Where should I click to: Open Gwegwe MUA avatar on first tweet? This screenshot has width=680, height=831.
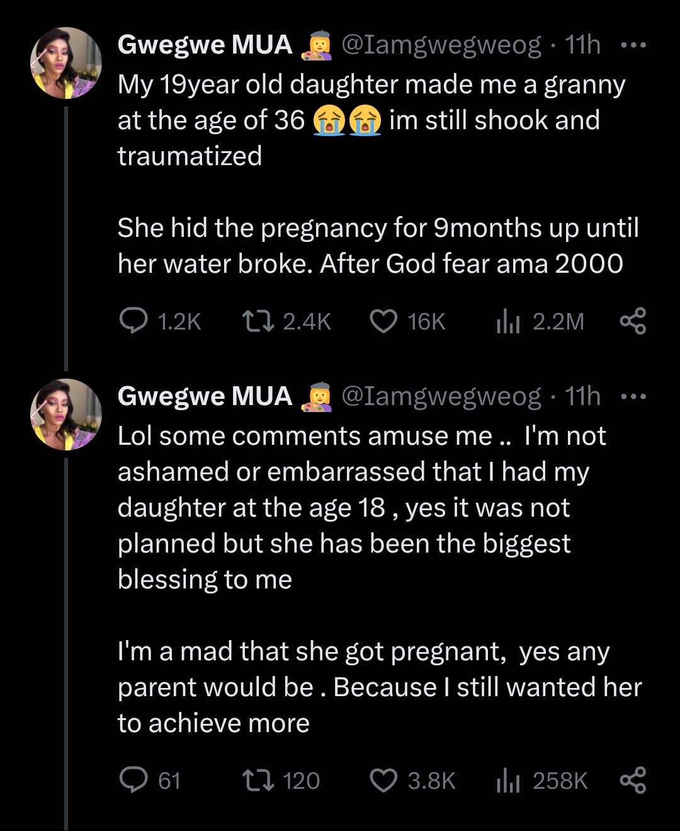click(x=66, y=63)
